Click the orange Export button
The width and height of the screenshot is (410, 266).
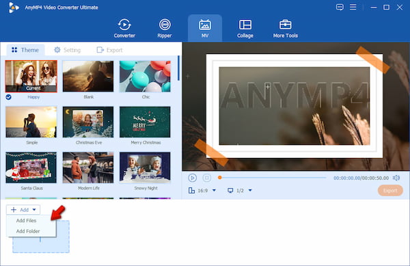tap(390, 191)
